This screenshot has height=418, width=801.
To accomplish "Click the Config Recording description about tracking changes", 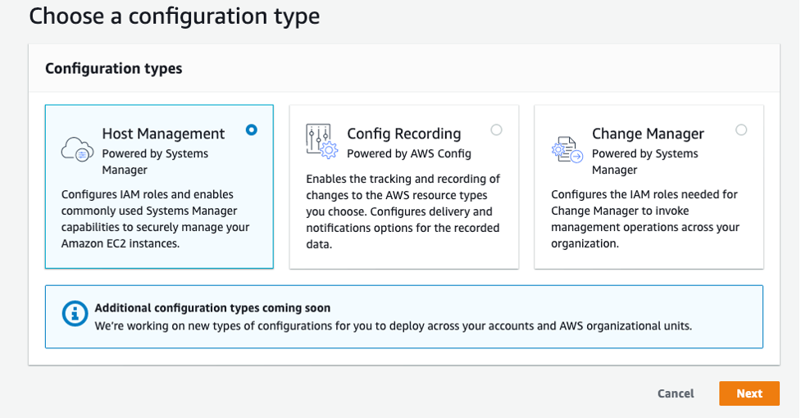I will (403, 211).
